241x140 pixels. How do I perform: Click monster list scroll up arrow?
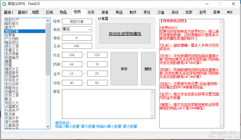point(48,21)
